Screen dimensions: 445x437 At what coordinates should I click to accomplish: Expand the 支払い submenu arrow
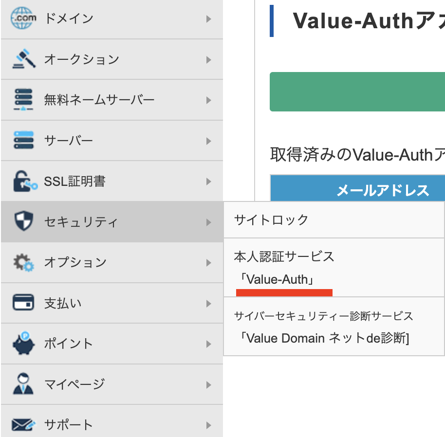pyautogui.click(x=209, y=304)
